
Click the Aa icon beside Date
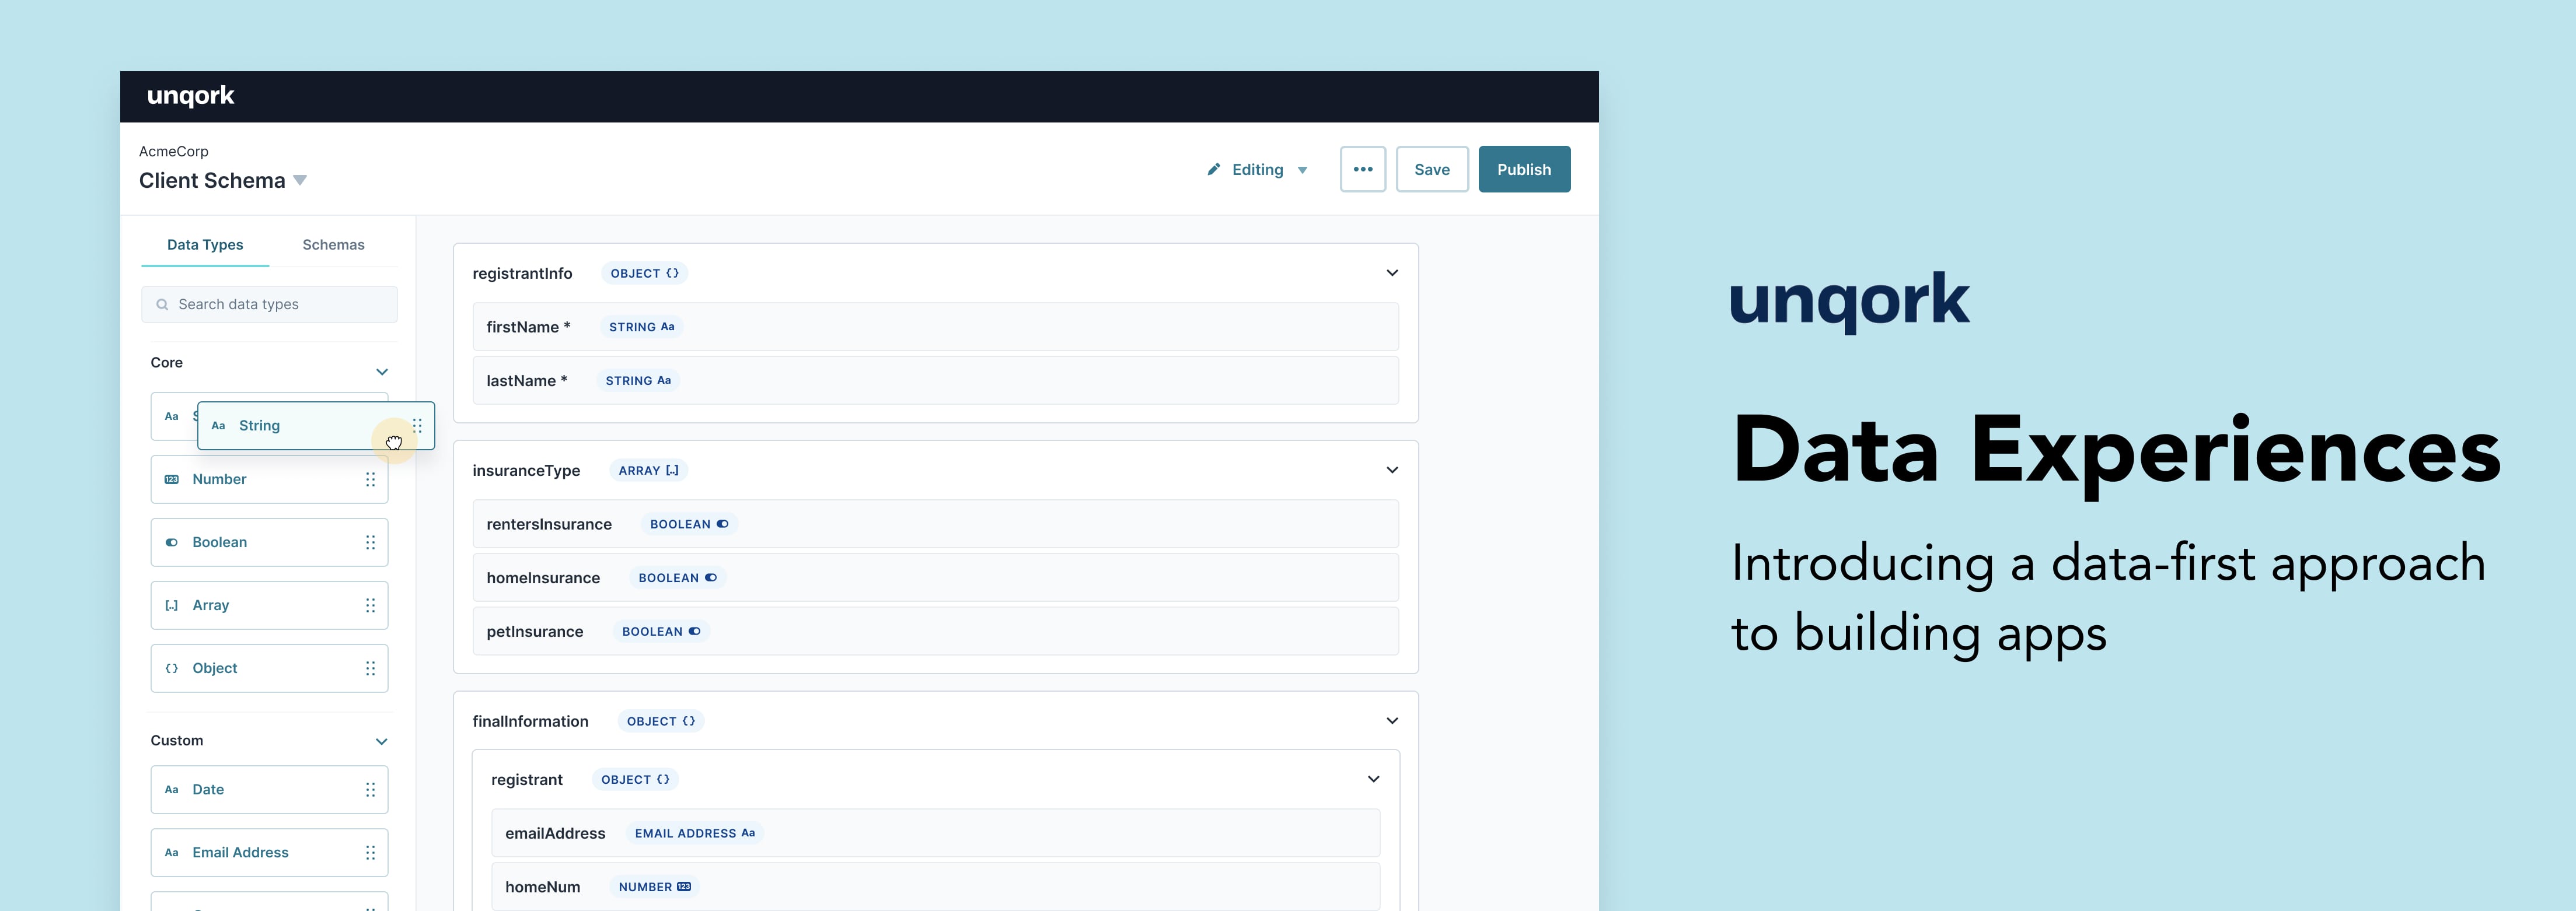[171, 789]
